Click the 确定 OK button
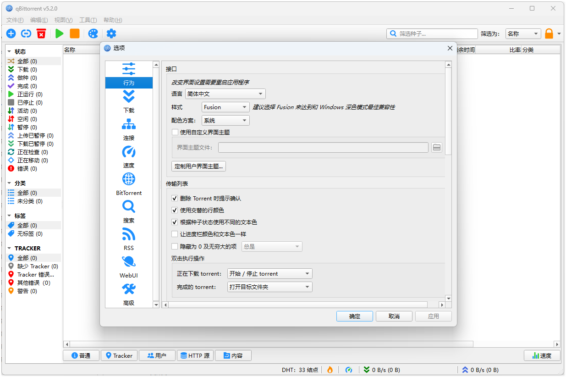566x377 pixels. coord(355,316)
